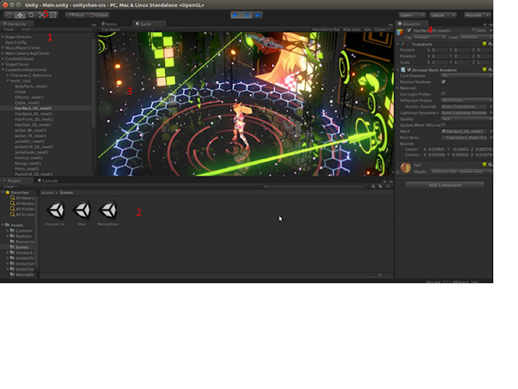Expand Character1_Reference in Hierarchy
This screenshot has width=518, height=389.
click(x=7, y=75)
